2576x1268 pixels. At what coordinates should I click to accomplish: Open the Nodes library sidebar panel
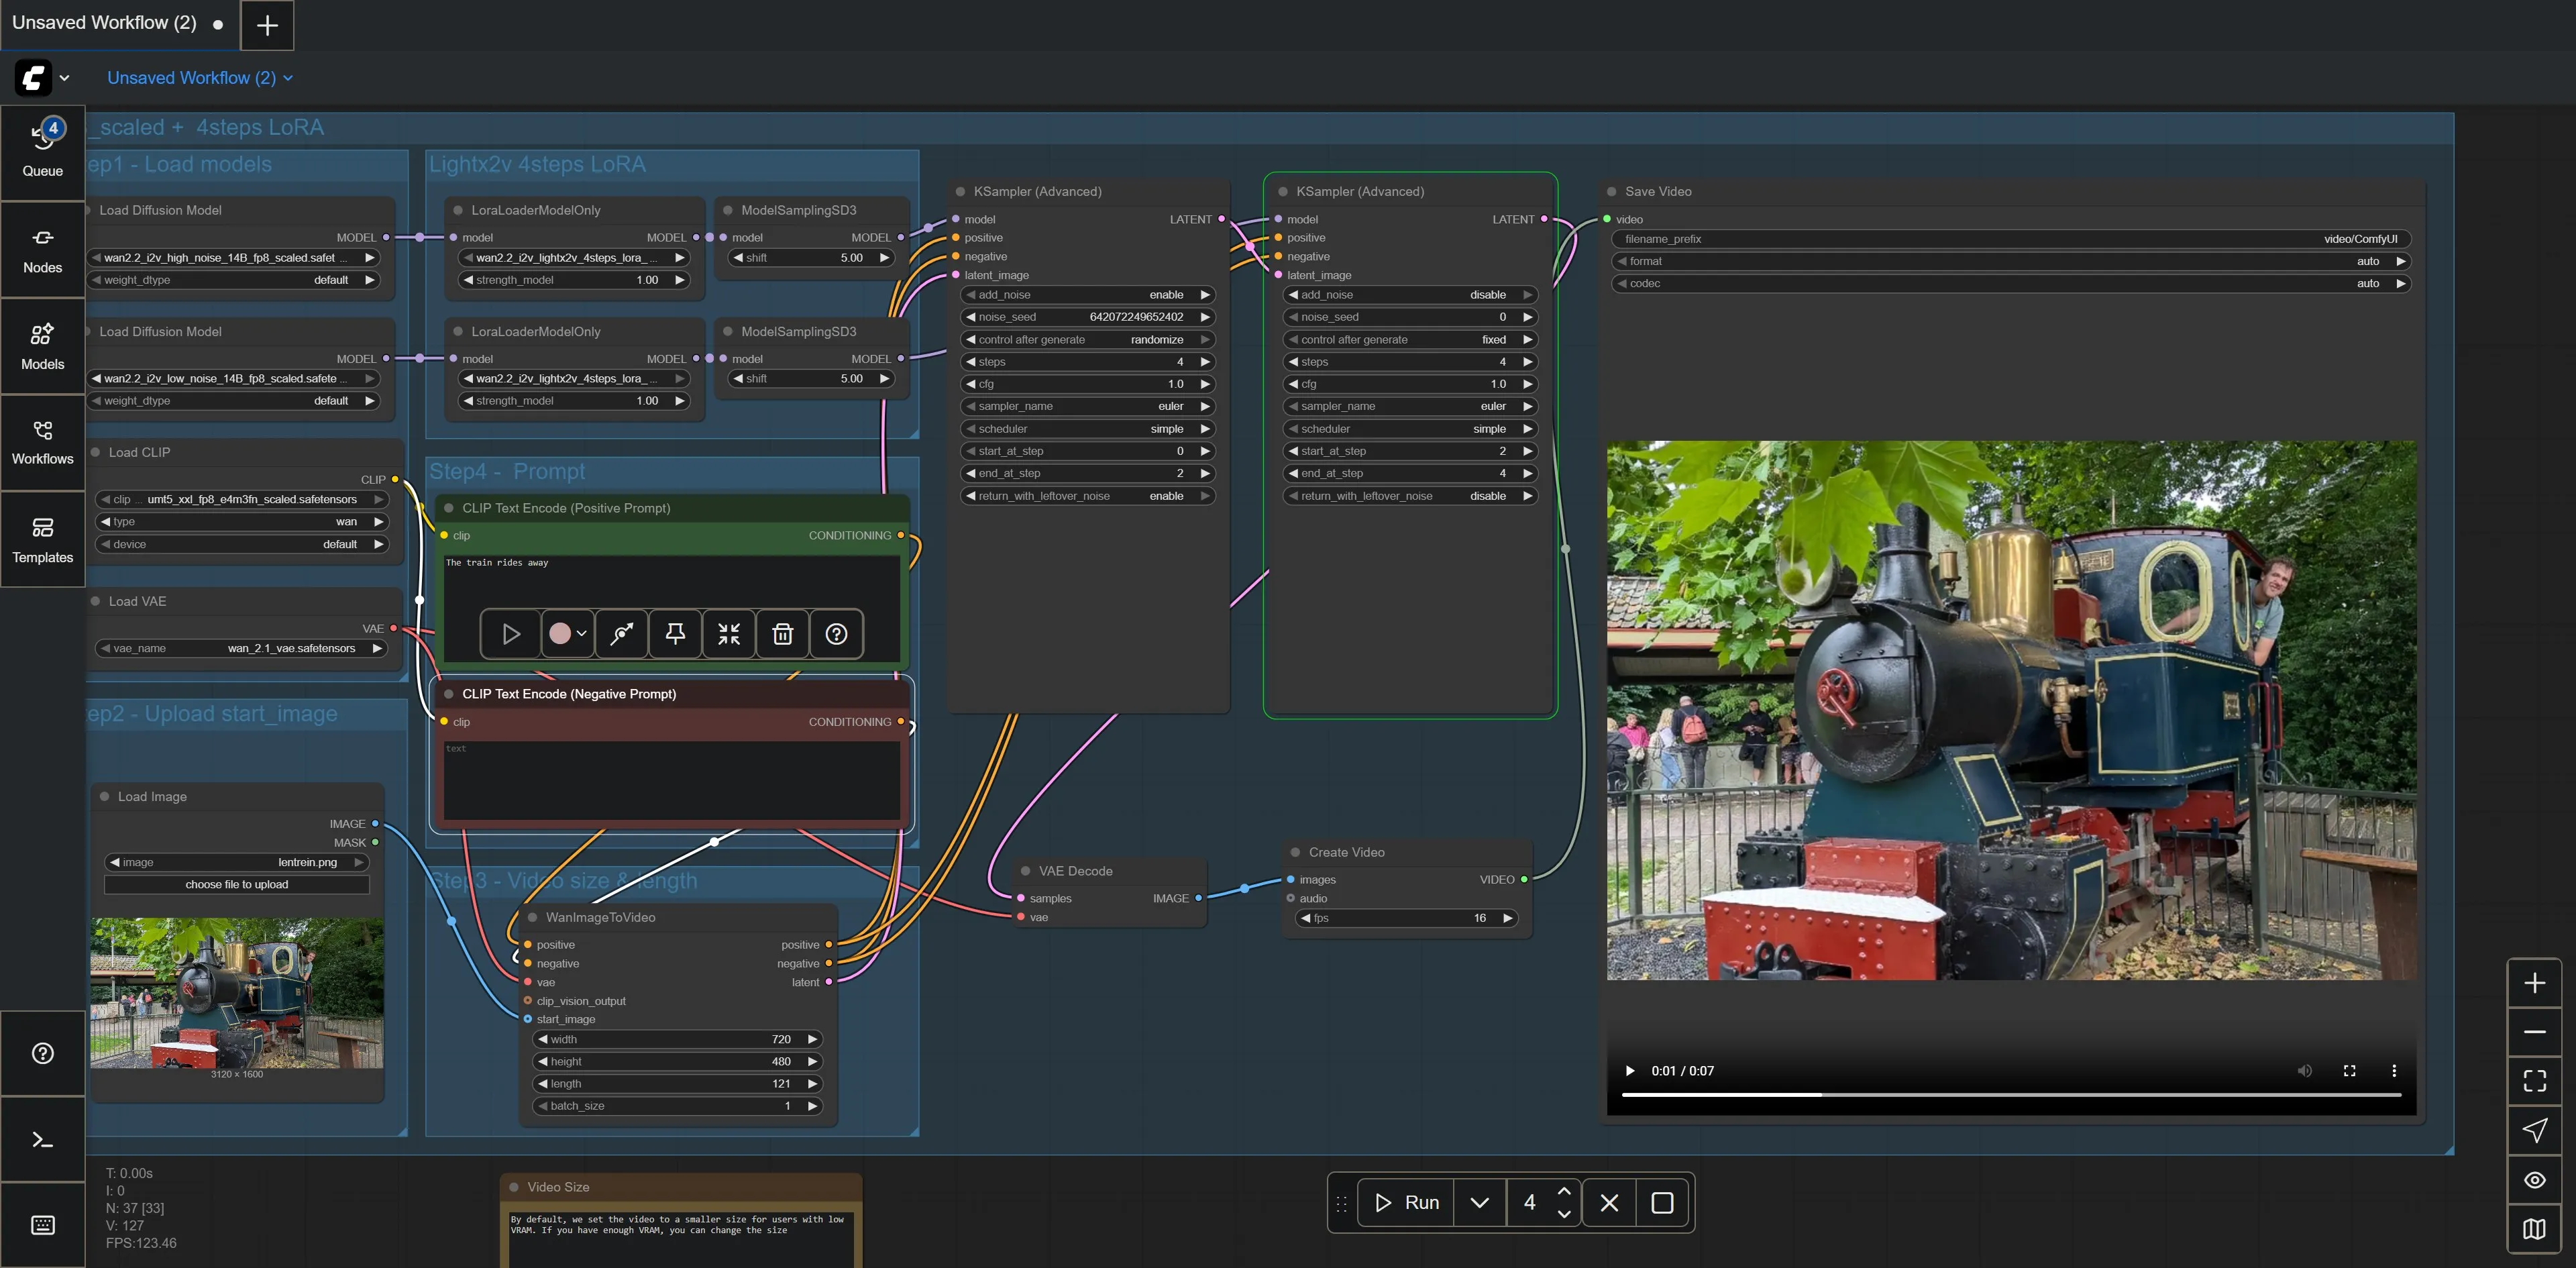pos(42,250)
